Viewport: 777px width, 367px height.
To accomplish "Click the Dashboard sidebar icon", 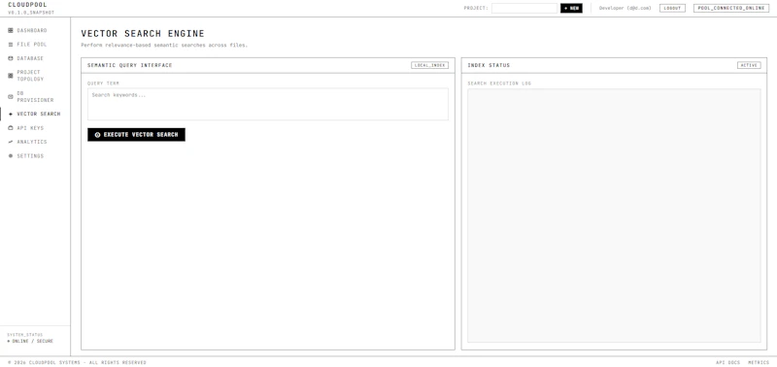I will pyautogui.click(x=11, y=31).
